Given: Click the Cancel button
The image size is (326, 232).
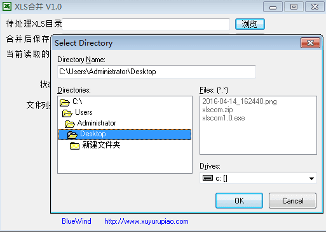Looking at the screenshot, I should pos(292,200).
